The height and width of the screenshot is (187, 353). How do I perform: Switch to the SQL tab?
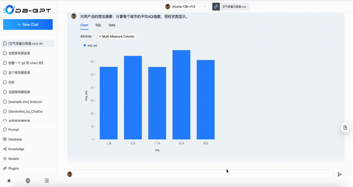(x=98, y=25)
